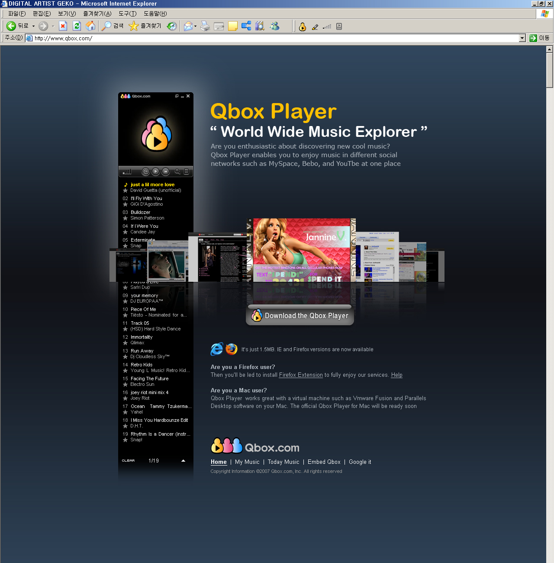The width and height of the screenshot is (554, 563).
Task: Stop loading with the red X icon
Action: click(x=63, y=26)
